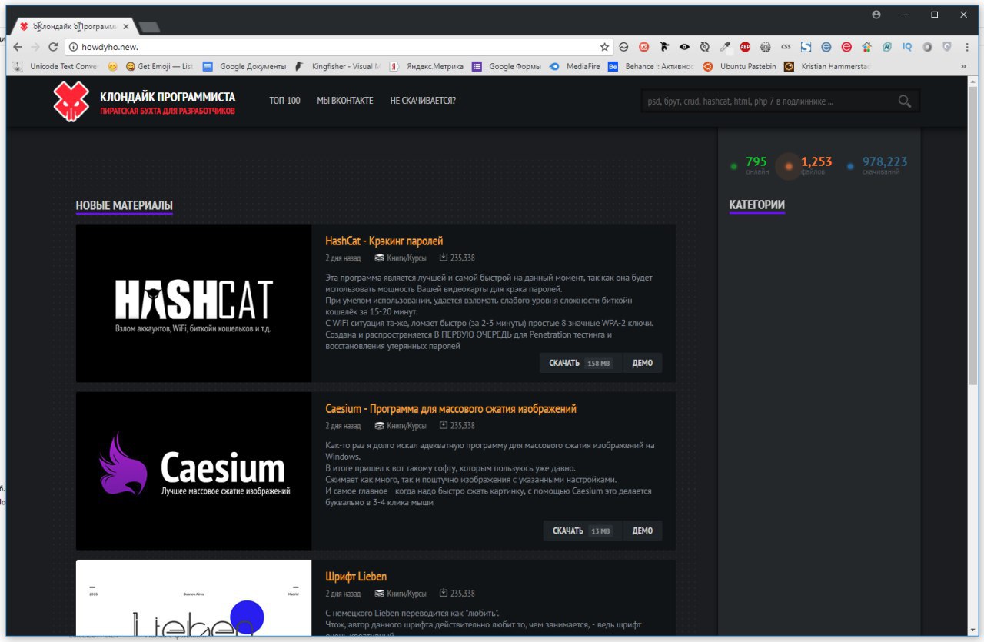Switch to the Клондайк Программиста browser tab
Screen dimensions: 984x642
tap(75, 26)
